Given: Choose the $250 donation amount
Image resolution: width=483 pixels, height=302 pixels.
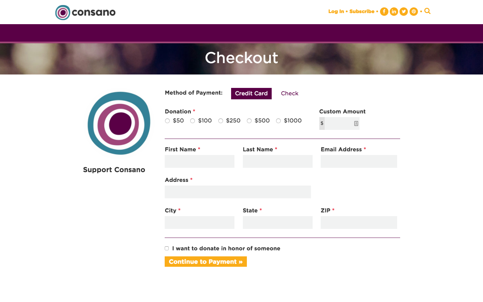Looking at the screenshot, I should click(221, 121).
